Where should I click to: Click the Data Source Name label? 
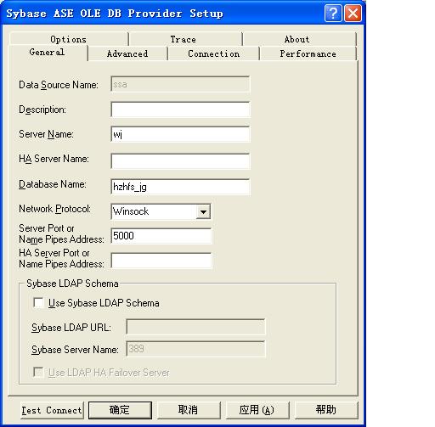tap(59, 85)
